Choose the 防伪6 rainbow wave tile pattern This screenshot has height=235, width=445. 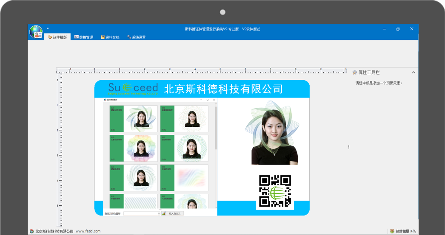(184, 178)
